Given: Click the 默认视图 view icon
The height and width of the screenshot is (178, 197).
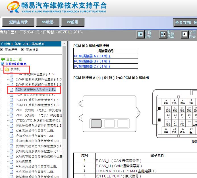Looking at the screenshot, I should (163, 34).
